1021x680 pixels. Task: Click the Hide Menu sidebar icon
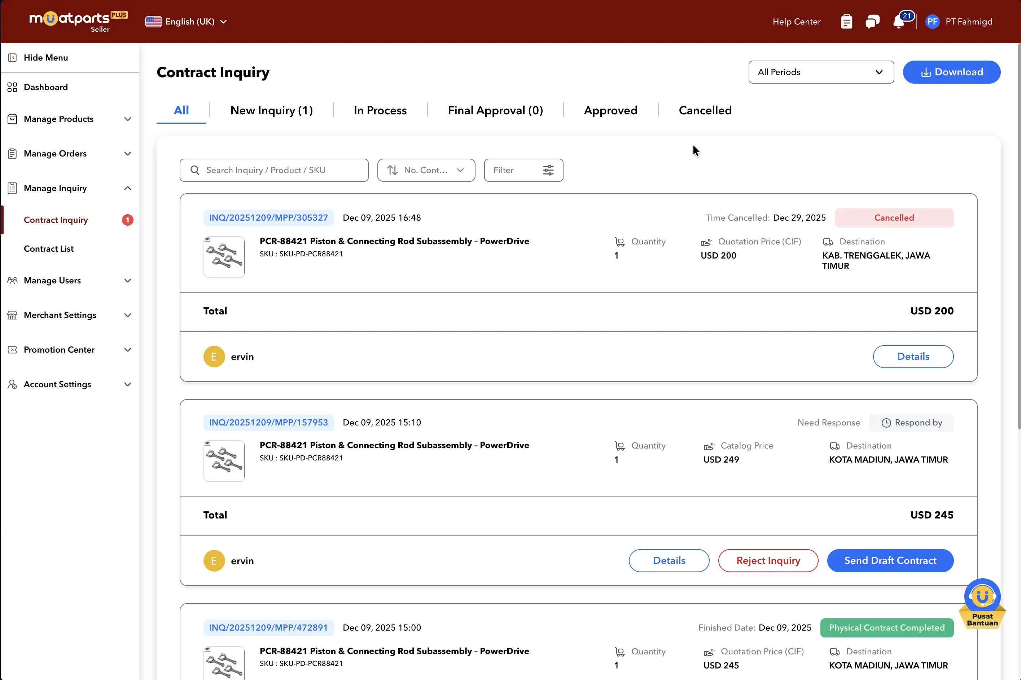[x=12, y=58]
